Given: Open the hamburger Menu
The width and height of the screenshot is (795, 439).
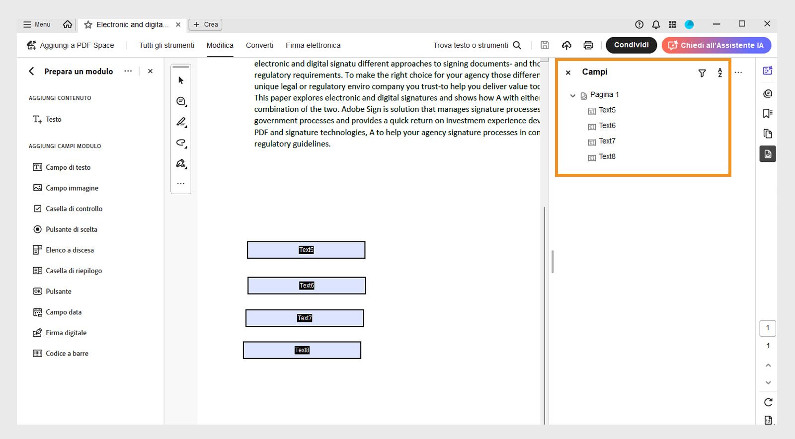Looking at the screenshot, I should [37, 24].
